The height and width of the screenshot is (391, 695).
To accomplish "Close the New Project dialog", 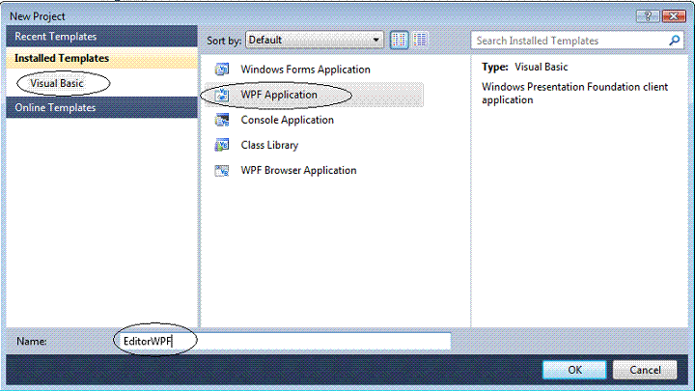I will click(674, 16).
